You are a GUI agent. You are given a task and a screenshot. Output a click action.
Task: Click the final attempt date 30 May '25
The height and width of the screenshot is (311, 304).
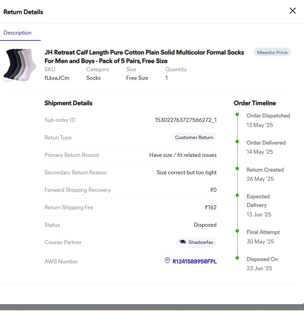(x=260, y=241)
